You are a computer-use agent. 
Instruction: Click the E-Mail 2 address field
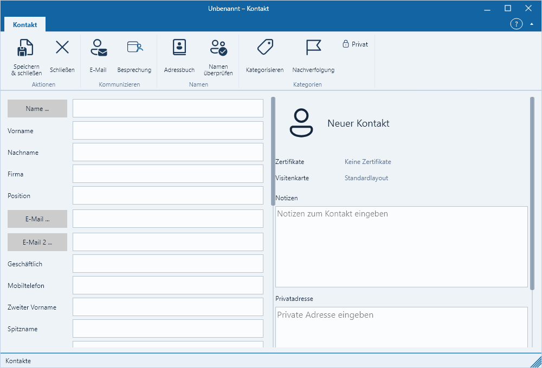[x=168, y=242]
